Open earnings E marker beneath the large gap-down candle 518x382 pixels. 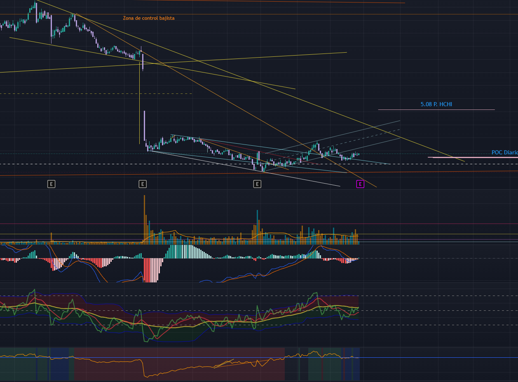(142, 184)
